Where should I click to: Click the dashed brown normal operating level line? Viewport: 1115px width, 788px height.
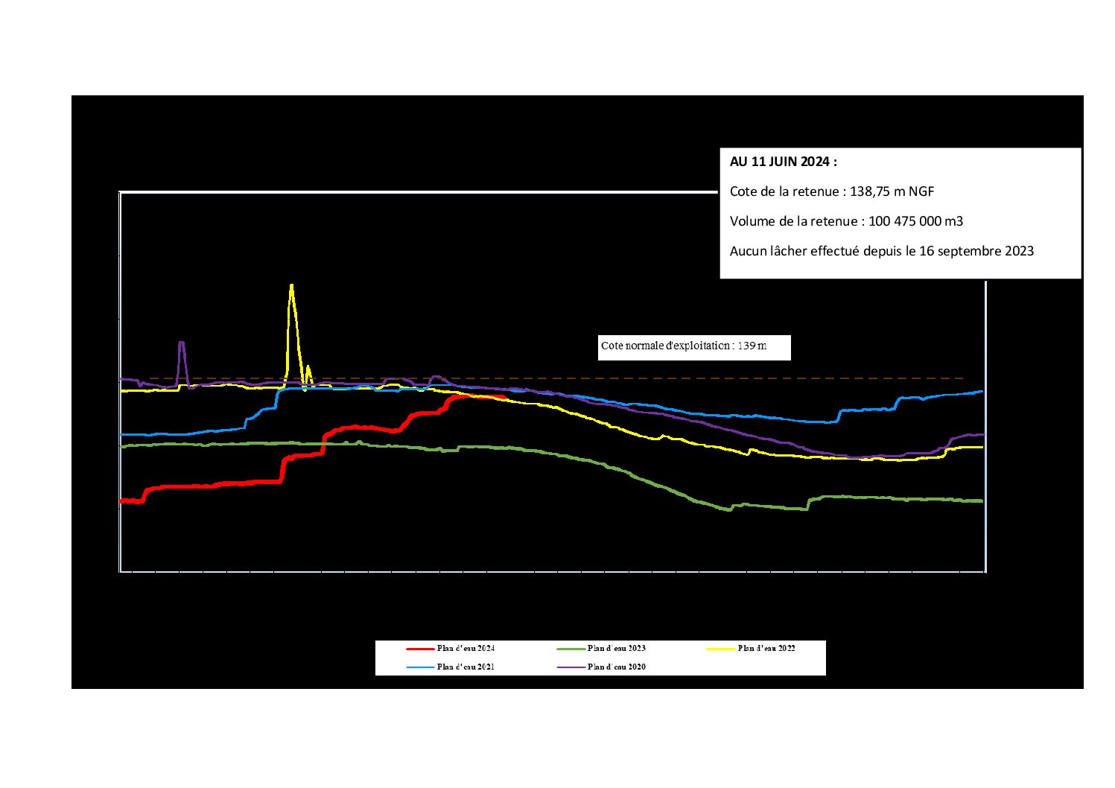pyautogui.click(x=556, y=378)
